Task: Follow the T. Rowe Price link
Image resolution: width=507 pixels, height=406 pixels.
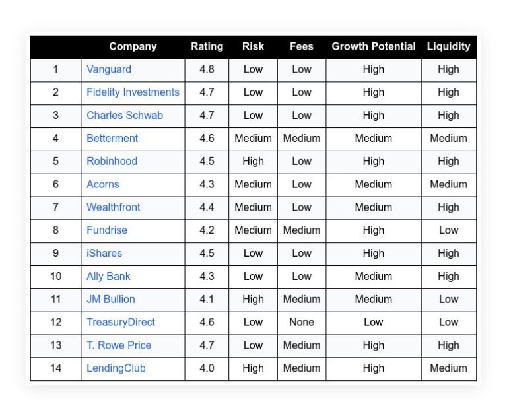Action: [x=119, y=345]
